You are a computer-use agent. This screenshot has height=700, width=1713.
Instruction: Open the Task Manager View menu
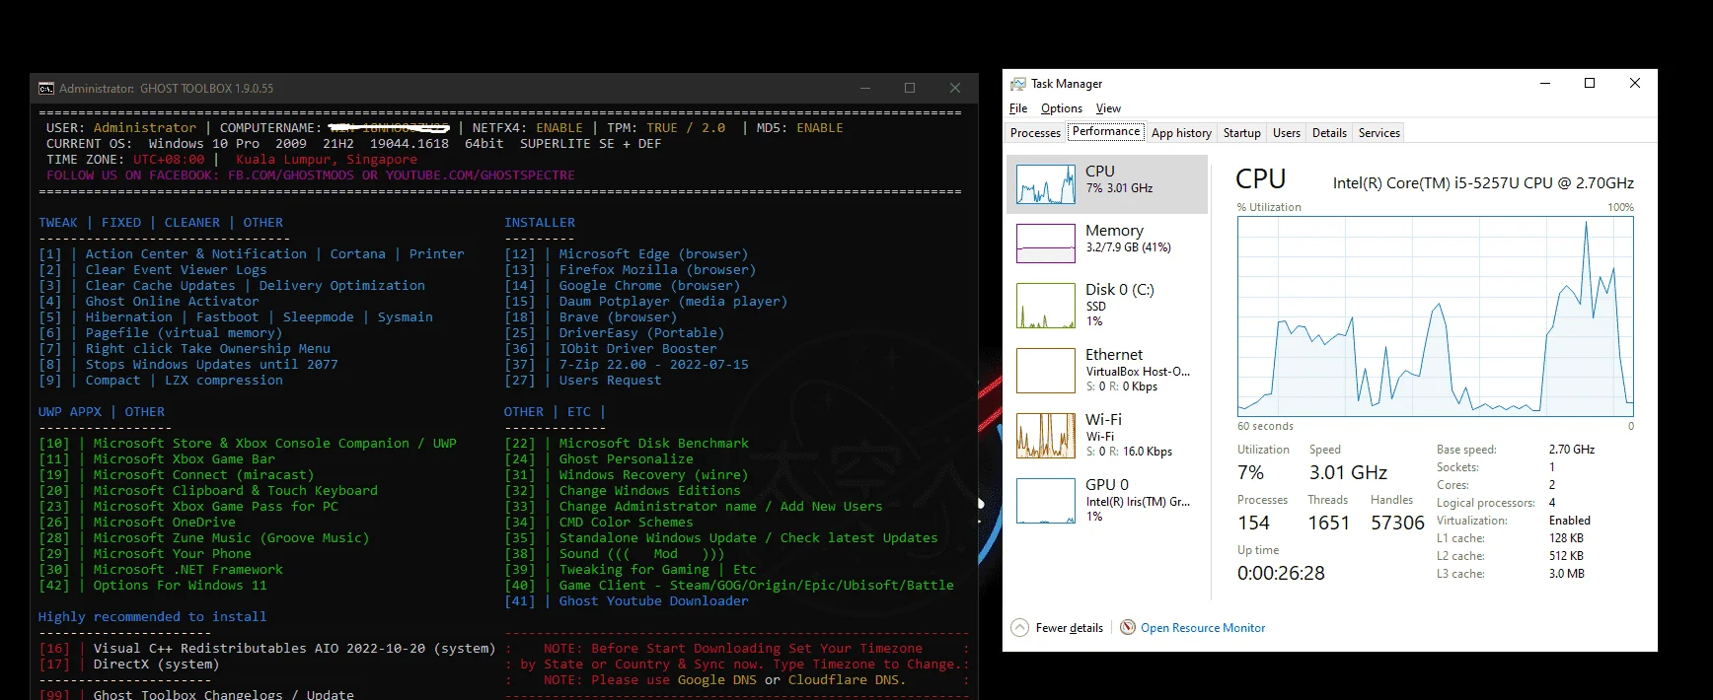[x=1108, y=108]
